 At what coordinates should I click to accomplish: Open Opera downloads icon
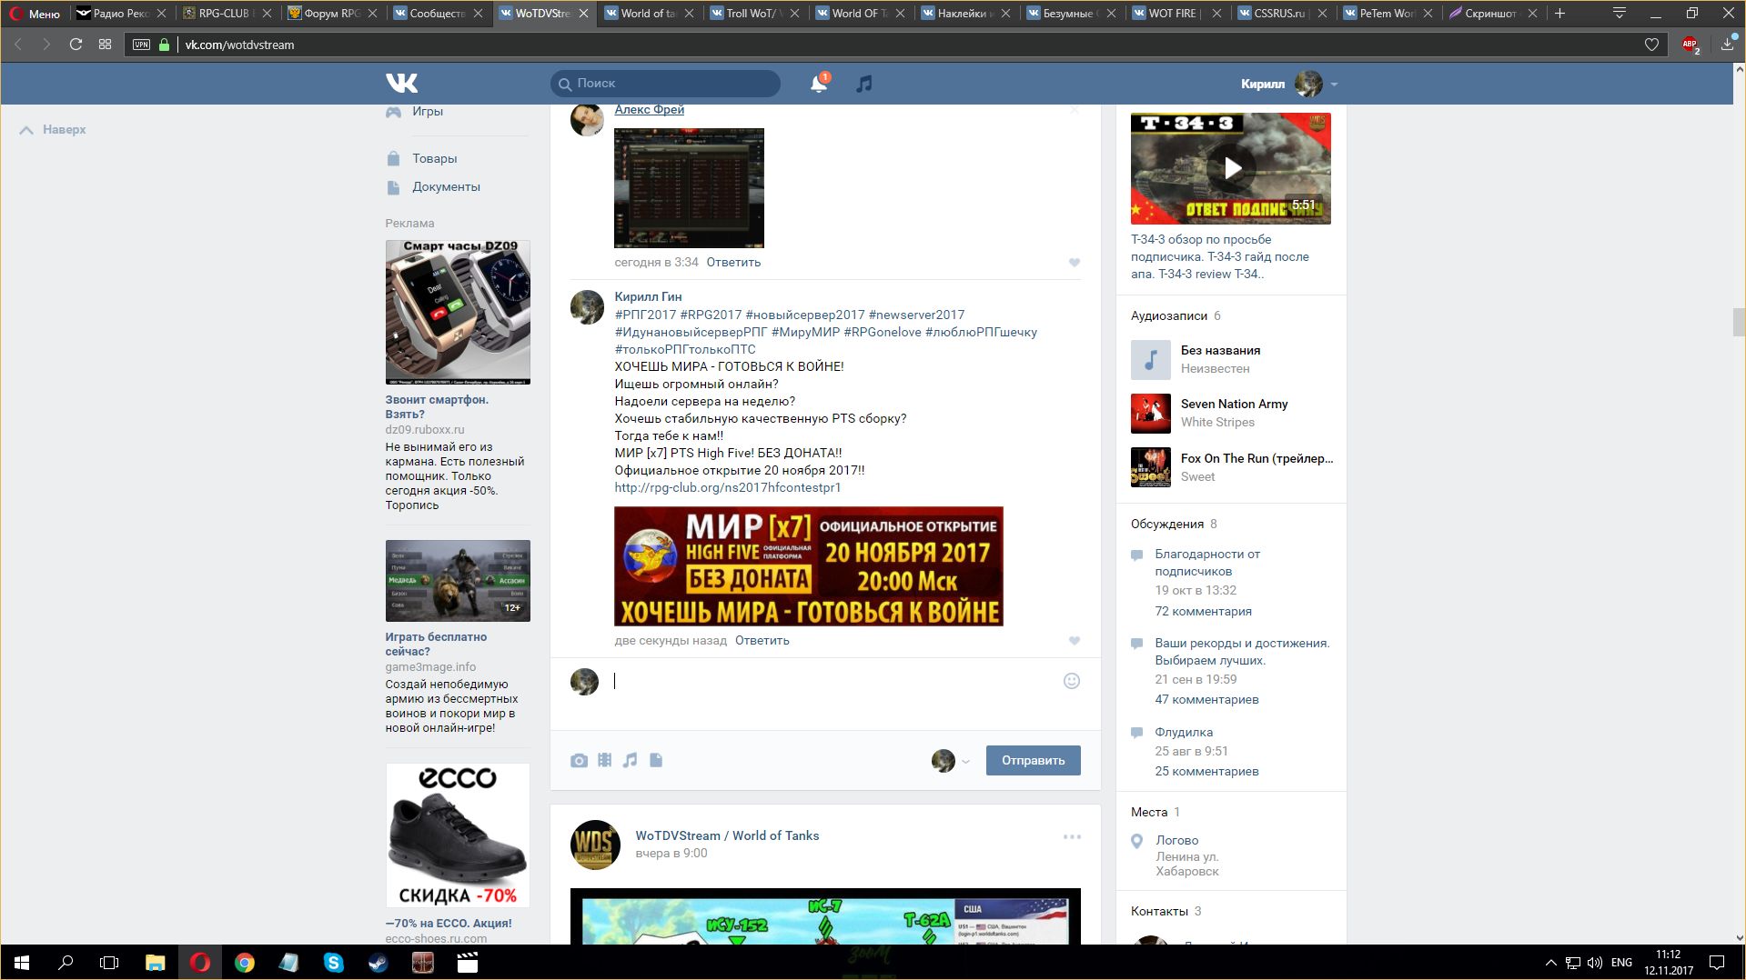point(1727,45)
